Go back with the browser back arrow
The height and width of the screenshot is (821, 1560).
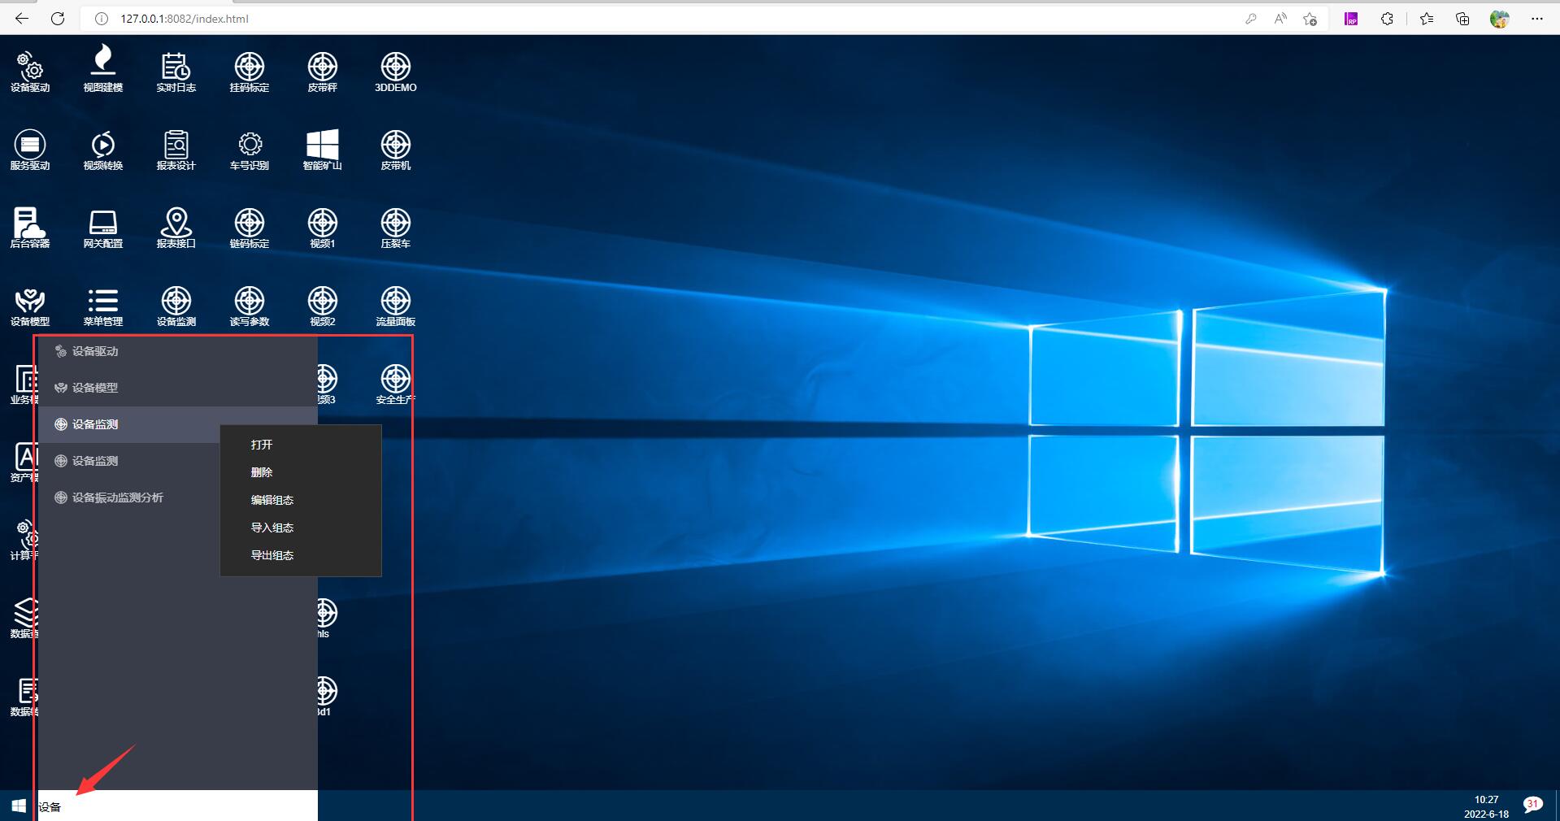pos(22,19)
